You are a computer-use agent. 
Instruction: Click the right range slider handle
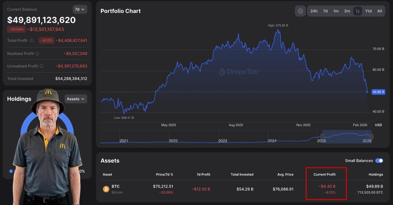[x=372, y=136]
